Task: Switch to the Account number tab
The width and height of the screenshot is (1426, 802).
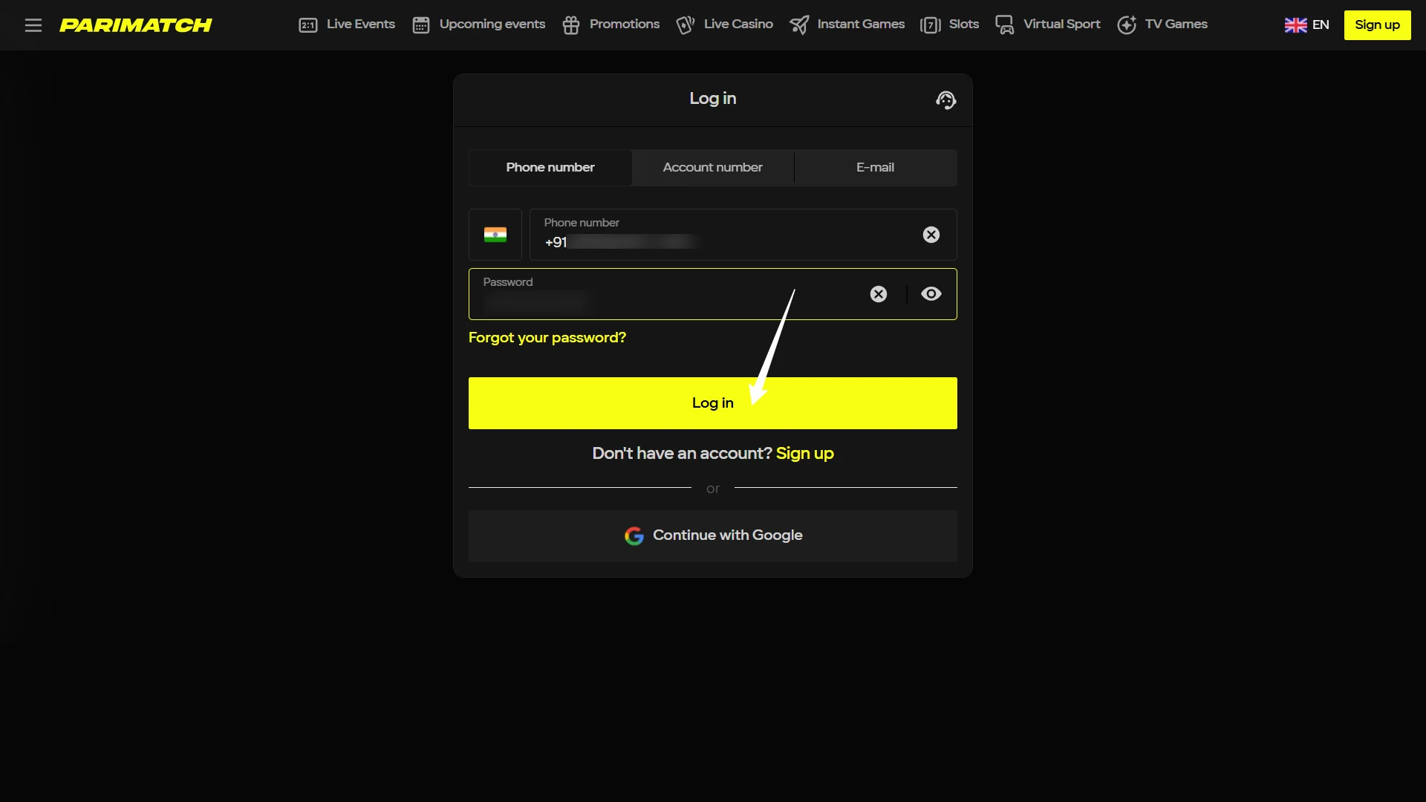Action: [712, 168]
